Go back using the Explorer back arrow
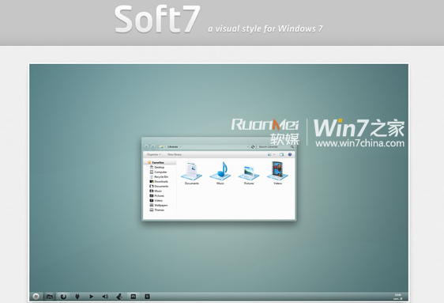 tap(147, 146)
